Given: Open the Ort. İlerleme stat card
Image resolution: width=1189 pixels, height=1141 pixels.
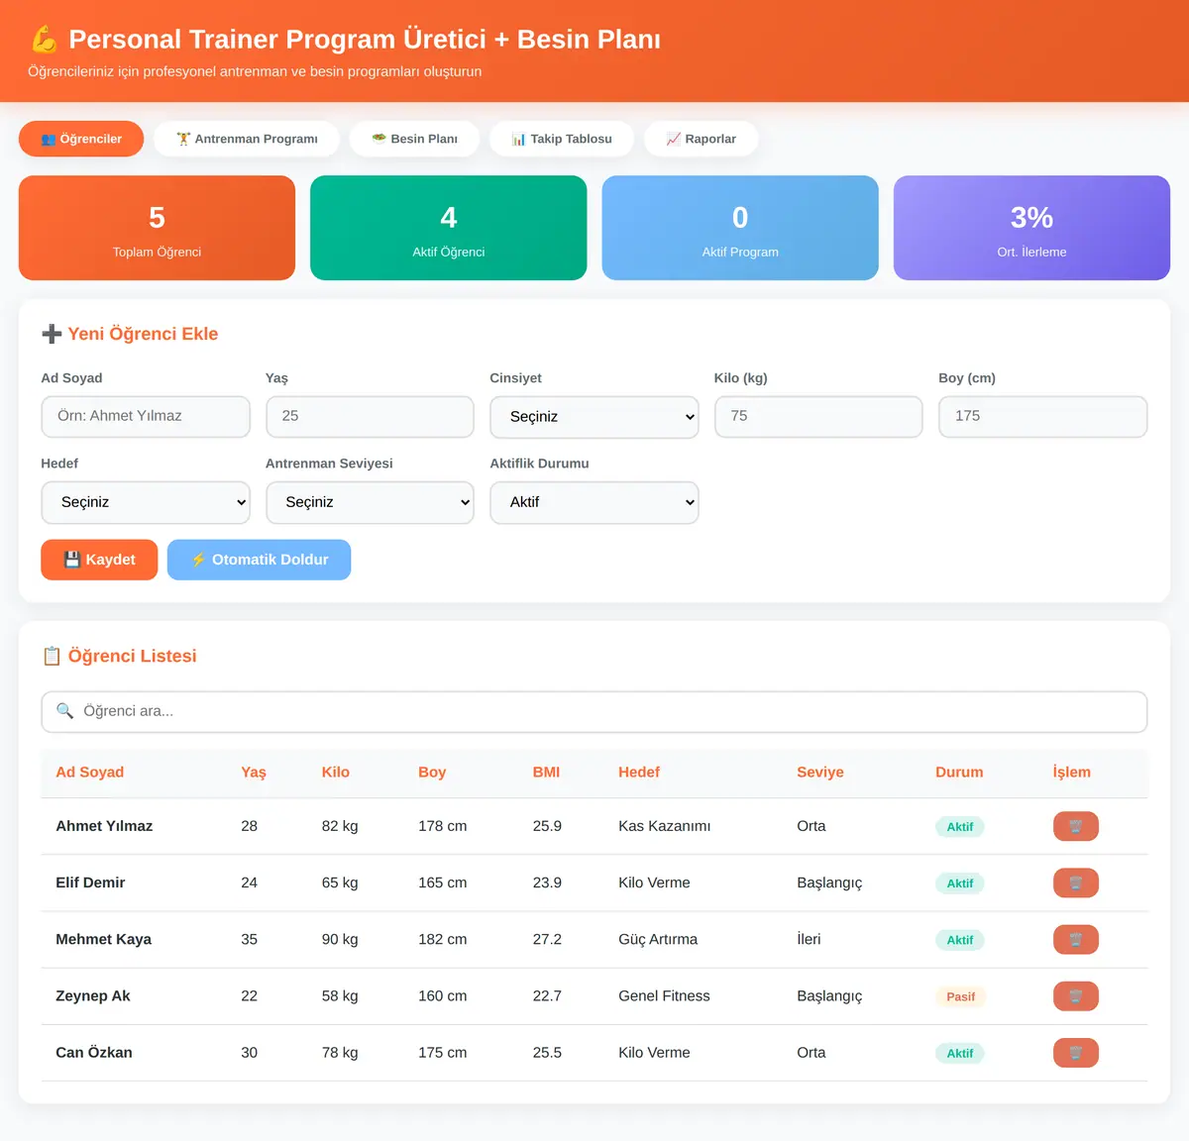Looking at the screenshot, I should pyautogui.click(x=1031, y=228).
